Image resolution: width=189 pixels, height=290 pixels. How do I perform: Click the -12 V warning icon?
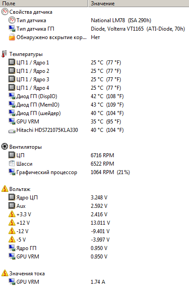coord(12,231)
